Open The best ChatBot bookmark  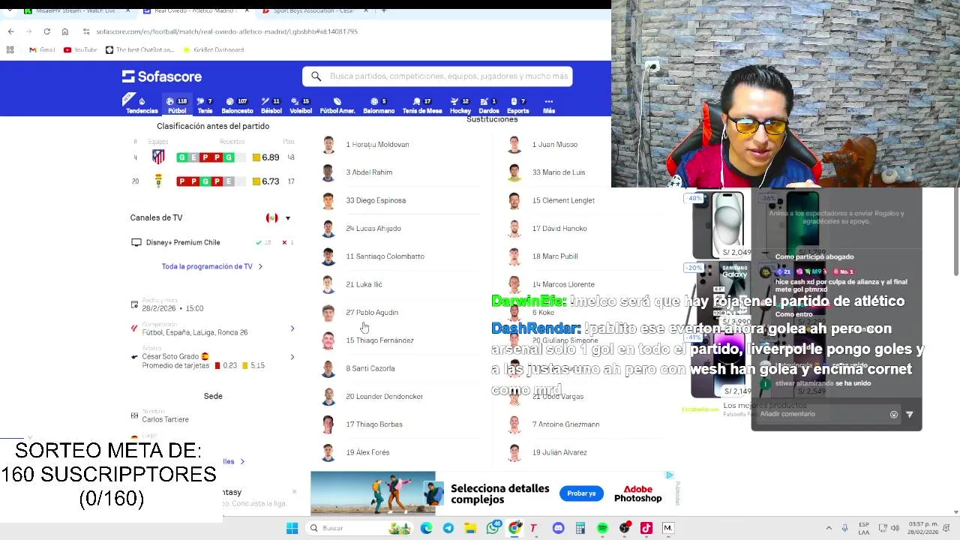139,49
